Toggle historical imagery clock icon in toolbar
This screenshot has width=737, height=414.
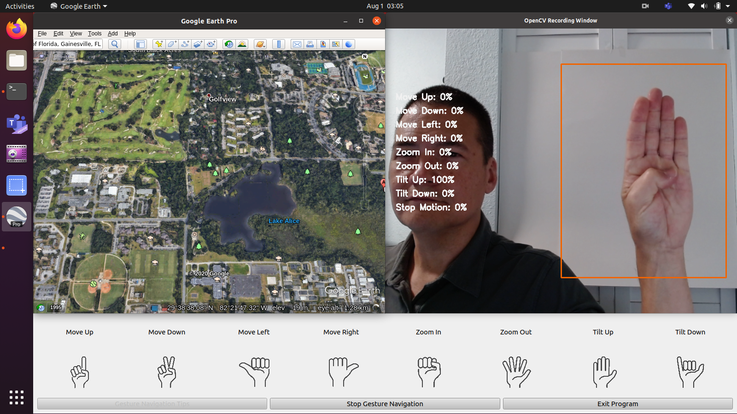coord(228,44)
